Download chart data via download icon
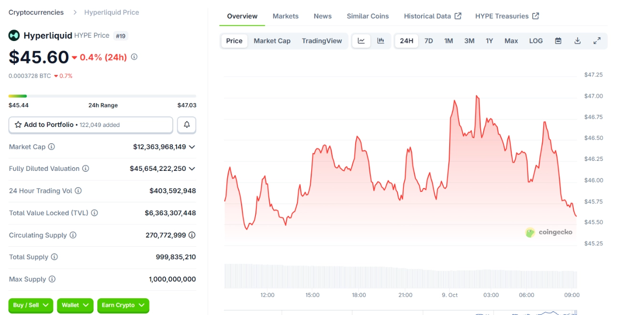 coord(577,41)
